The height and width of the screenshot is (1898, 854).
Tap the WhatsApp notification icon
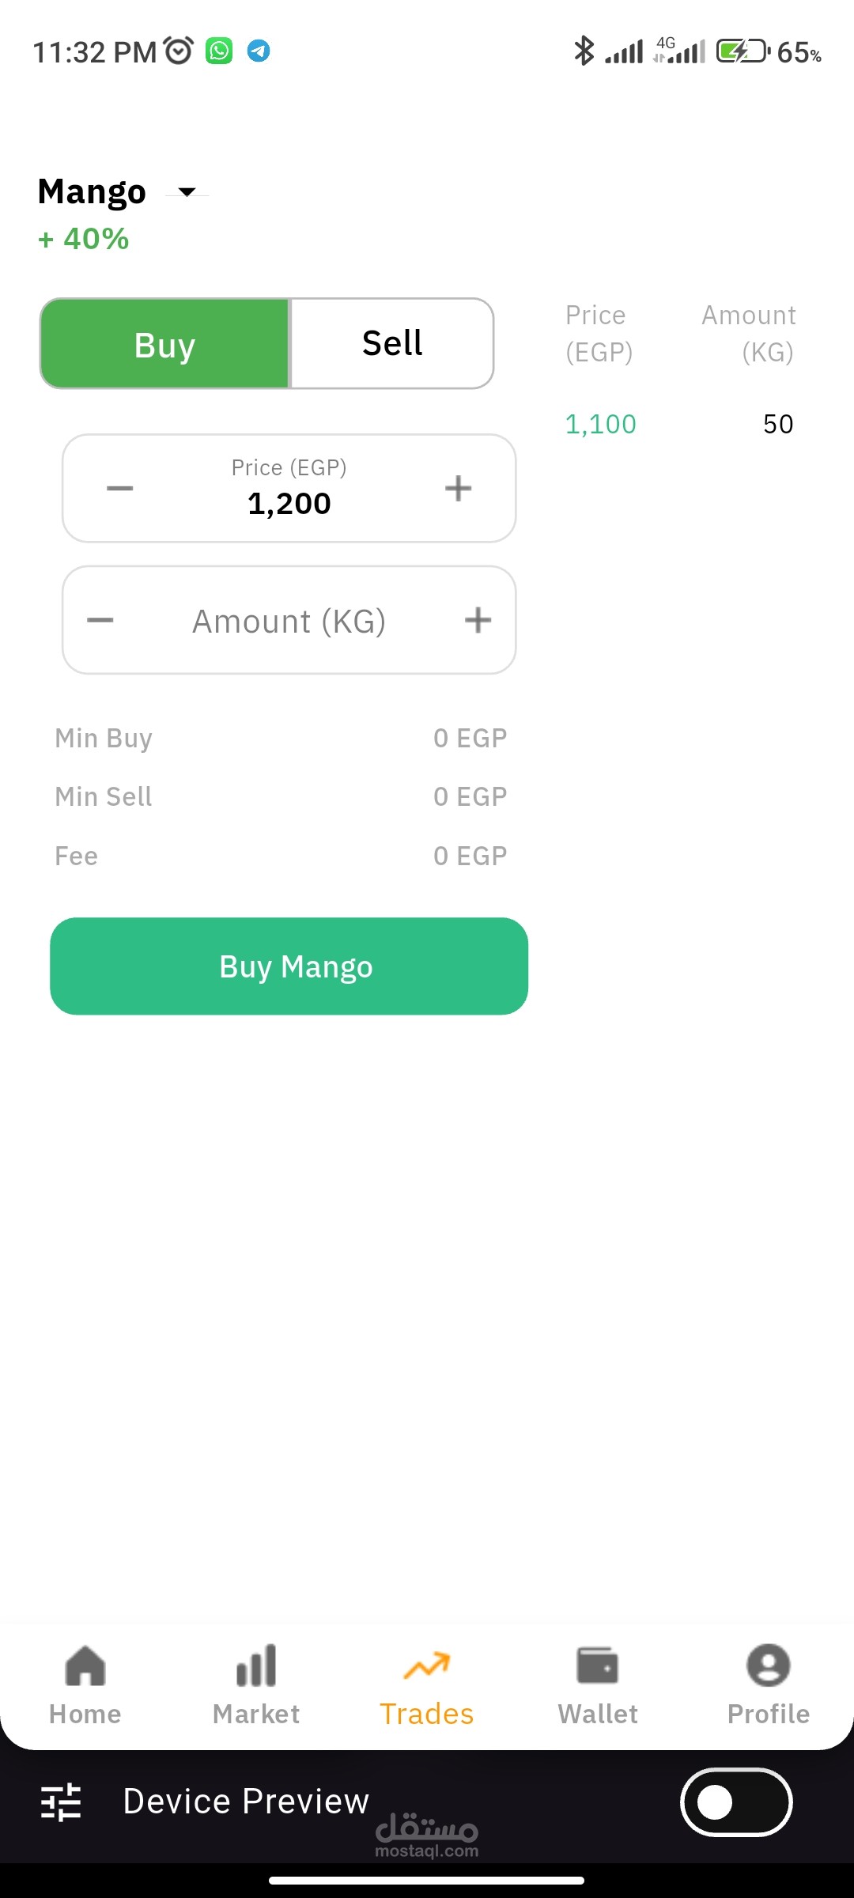(219, 51)
